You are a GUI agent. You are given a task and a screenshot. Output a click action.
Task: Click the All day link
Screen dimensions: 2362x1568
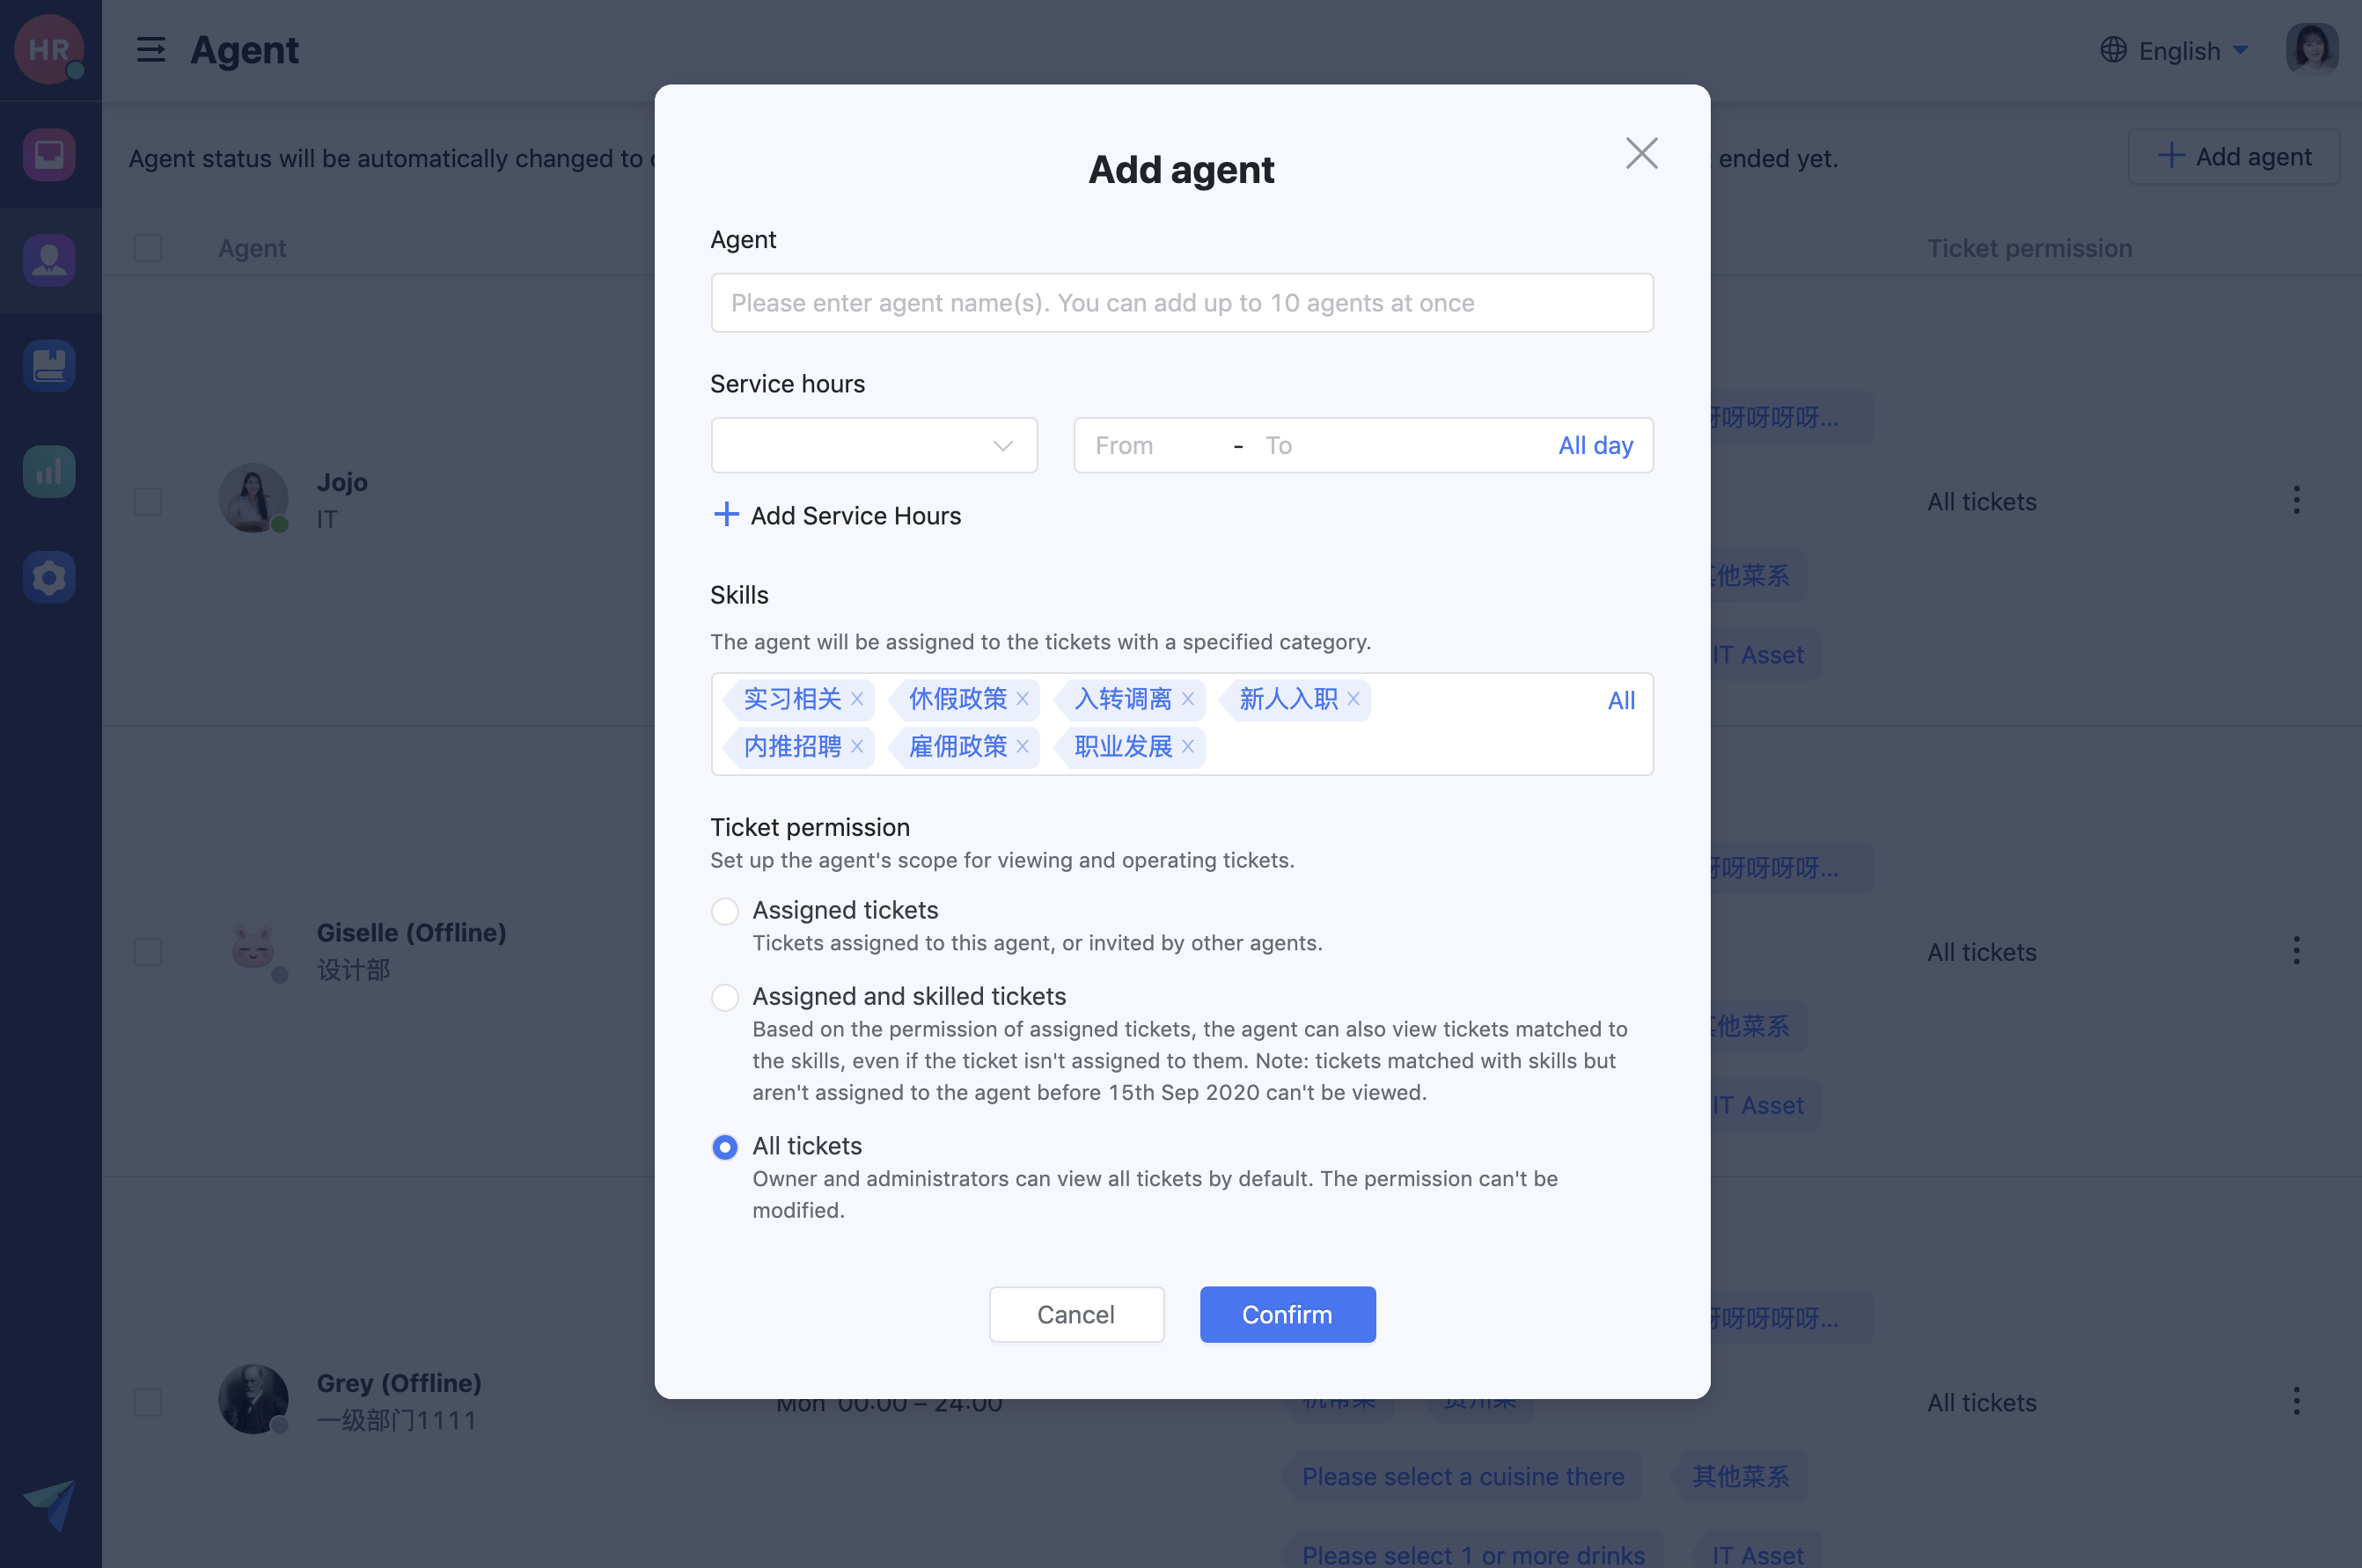click(x=1595, y=445)
